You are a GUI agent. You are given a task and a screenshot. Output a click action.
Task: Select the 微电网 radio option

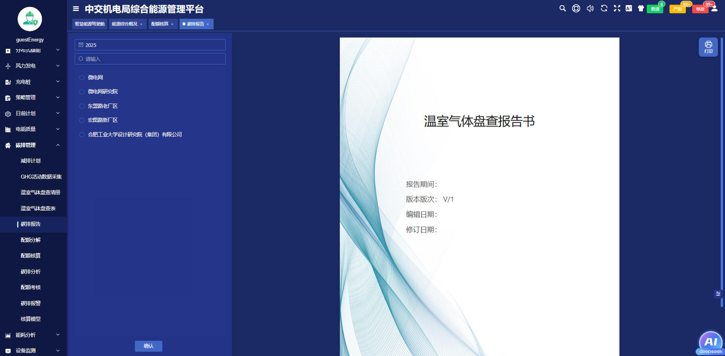pyautogui.click(x=82, y=78)
